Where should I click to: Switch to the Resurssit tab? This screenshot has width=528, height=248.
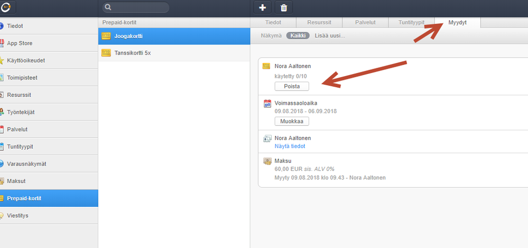tap(319, 23)
